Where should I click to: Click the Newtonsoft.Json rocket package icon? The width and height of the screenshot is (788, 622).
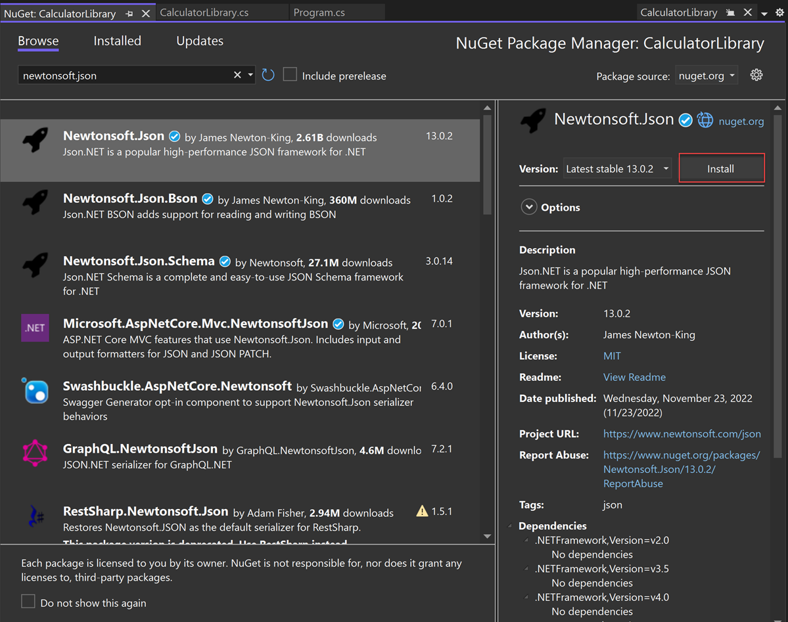tap(34, 140)
